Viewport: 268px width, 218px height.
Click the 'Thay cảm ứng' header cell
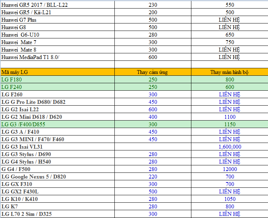point(153,72)
